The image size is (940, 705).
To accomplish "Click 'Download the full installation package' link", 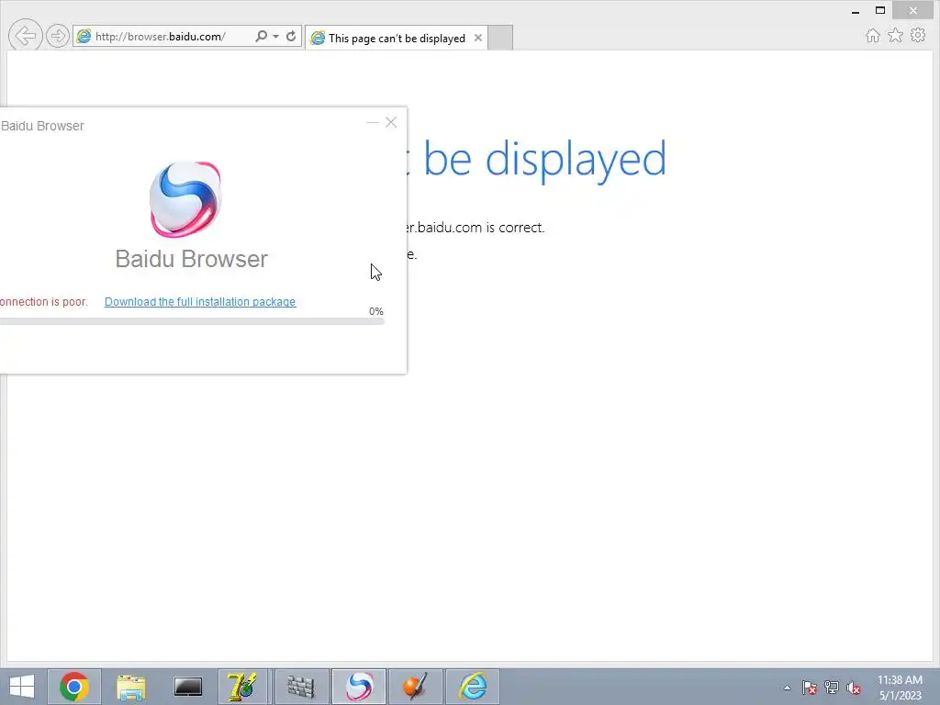I will click(x=199, y=301).
